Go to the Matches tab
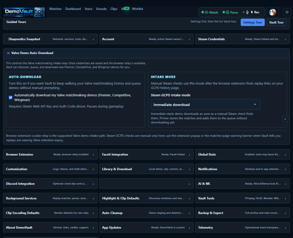Image resolution: width=293 pixels, height=238 pixels. point(55,9)
